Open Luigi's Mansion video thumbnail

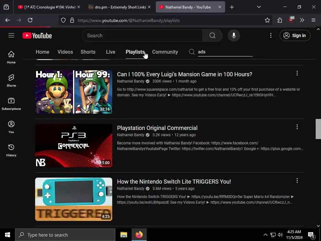coord(74,92)
